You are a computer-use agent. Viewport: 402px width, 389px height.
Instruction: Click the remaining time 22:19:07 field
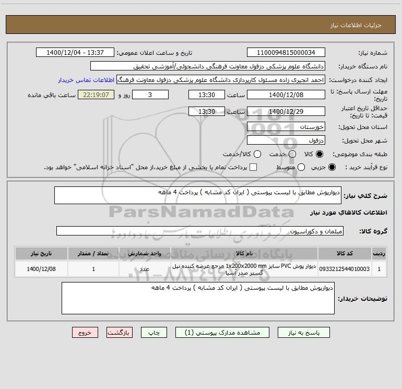click(96, 95)
